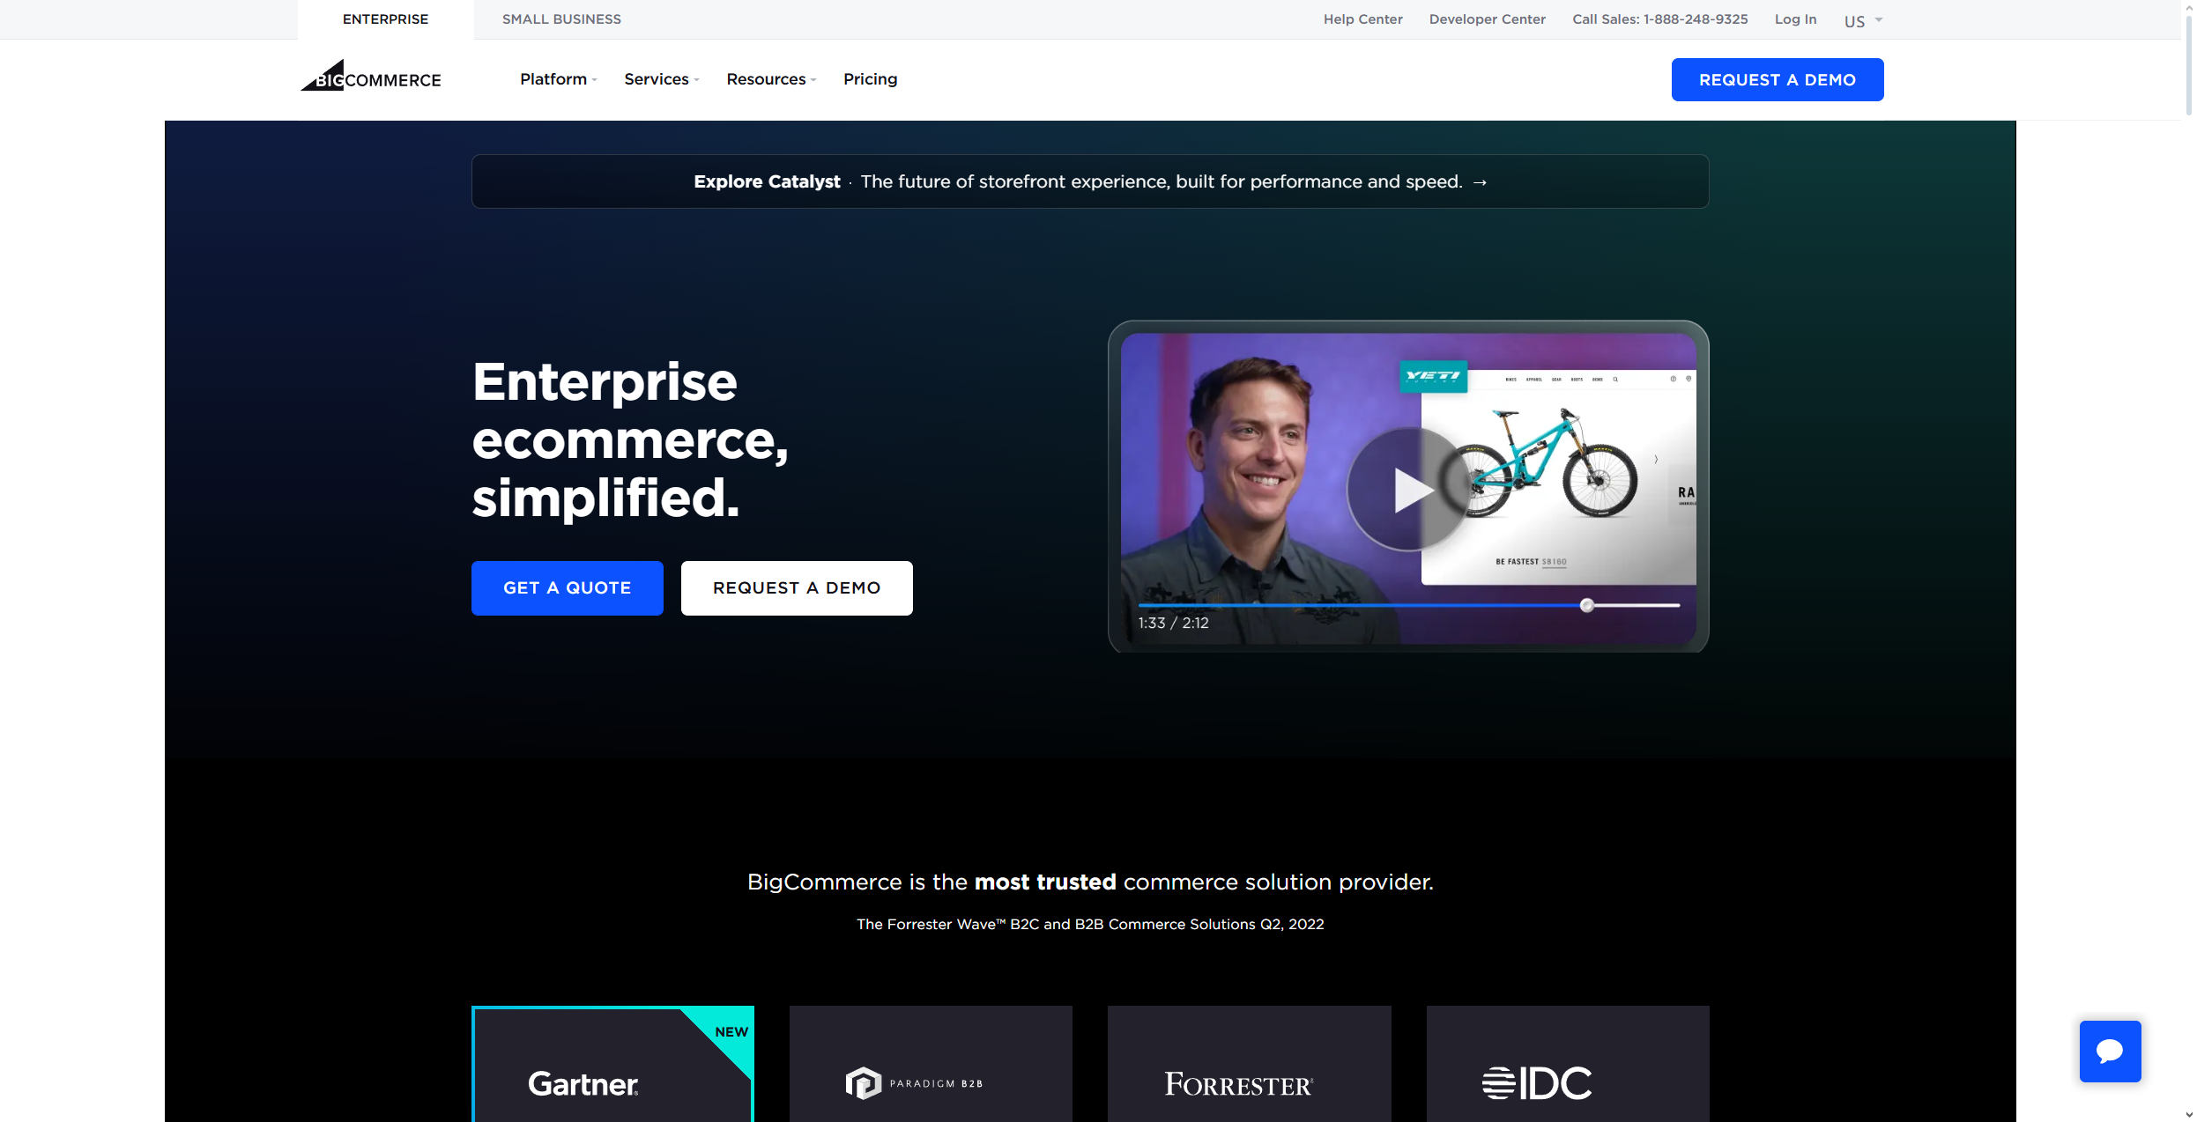Click the play button on the video

click(1408, 488)
